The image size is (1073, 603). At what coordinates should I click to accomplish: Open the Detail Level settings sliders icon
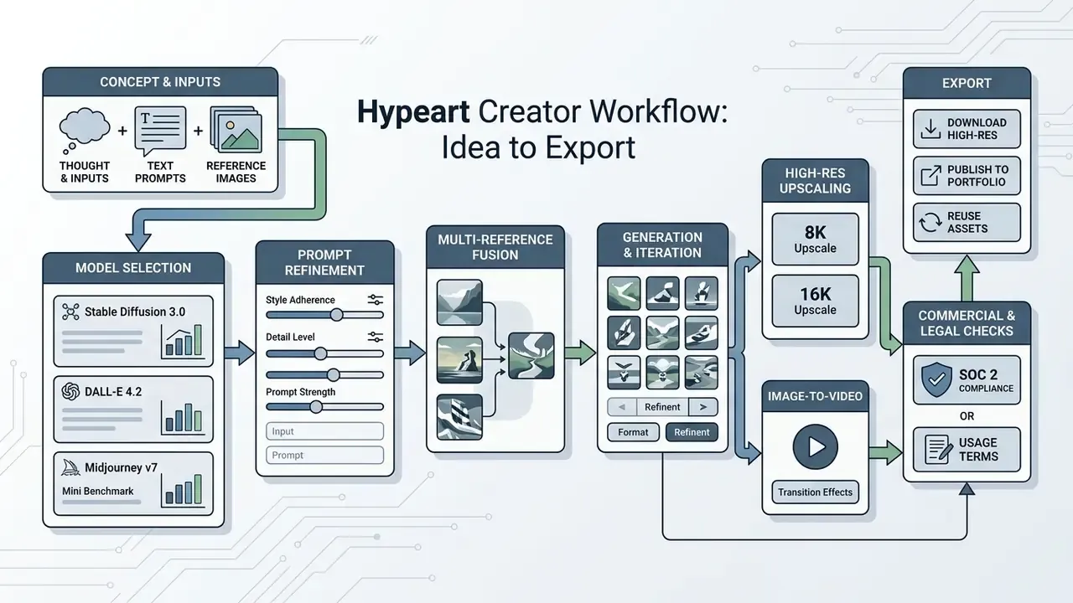click(x=375, y=337)
